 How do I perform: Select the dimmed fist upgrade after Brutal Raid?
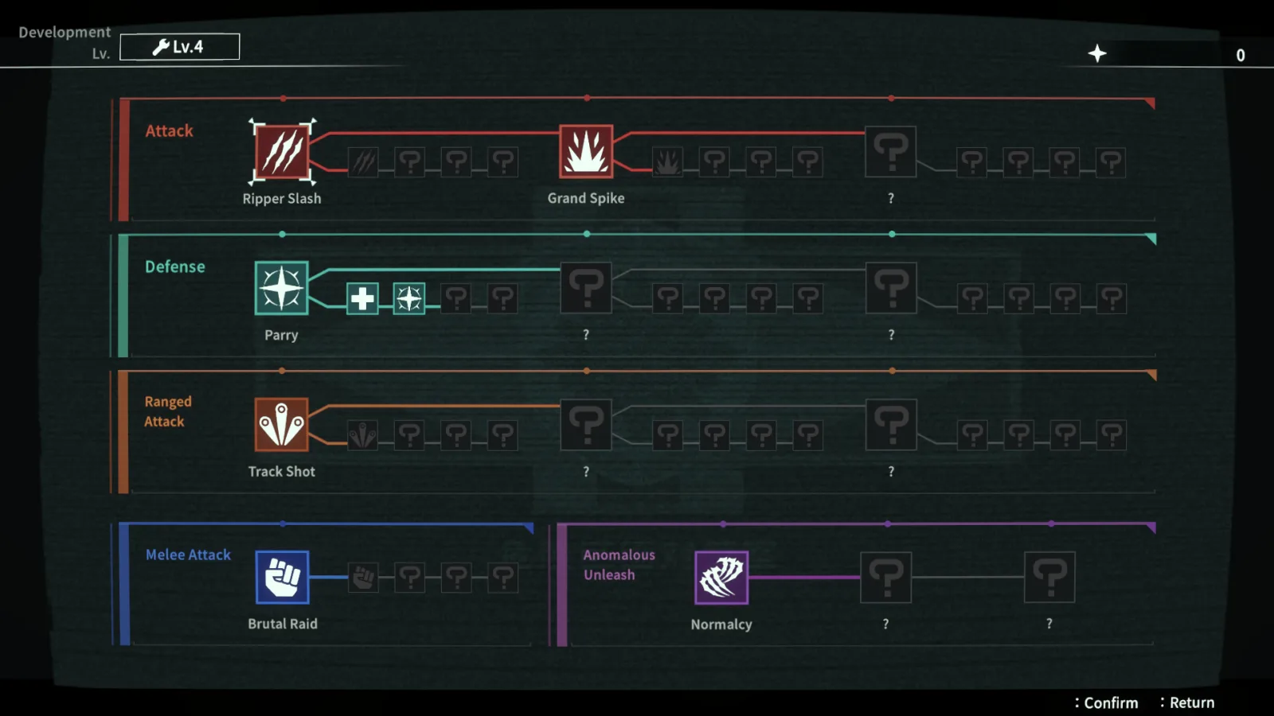[x=364, y=578]
